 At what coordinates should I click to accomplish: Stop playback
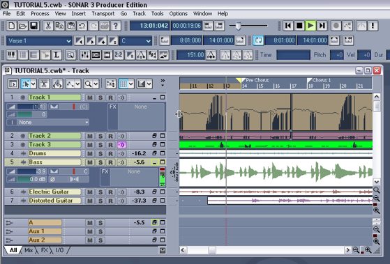tap(299, 26)
